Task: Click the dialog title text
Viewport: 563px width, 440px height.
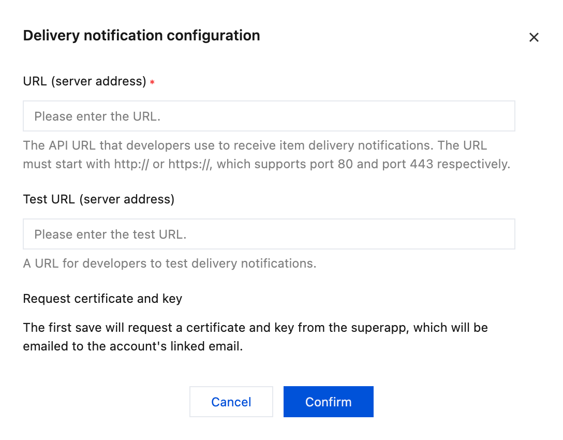Action: point(141,36)
